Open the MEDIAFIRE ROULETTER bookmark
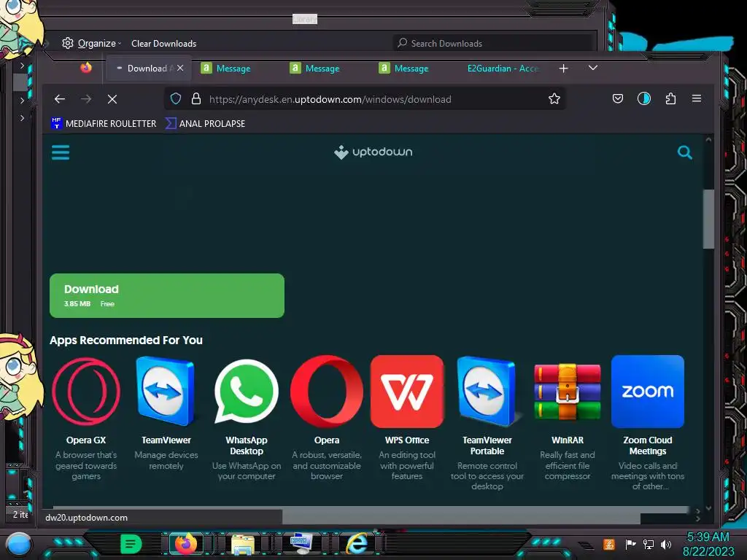 point(104,123)
